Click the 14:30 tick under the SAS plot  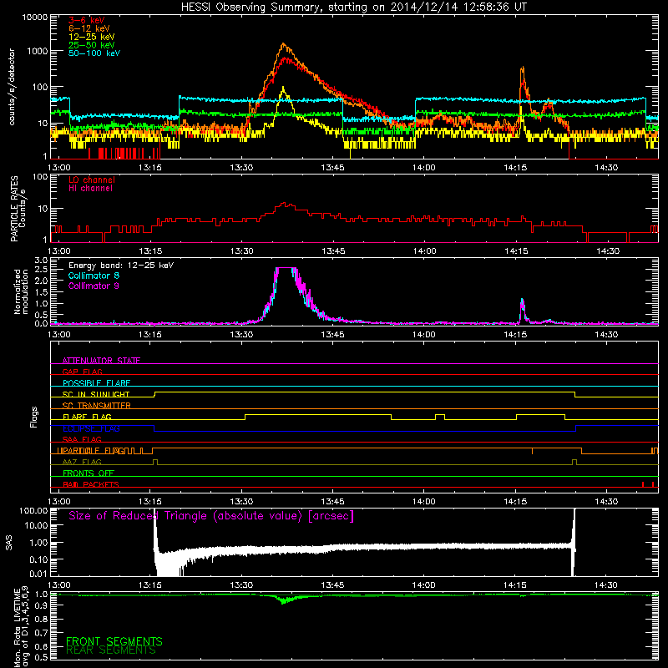(607, 585)
